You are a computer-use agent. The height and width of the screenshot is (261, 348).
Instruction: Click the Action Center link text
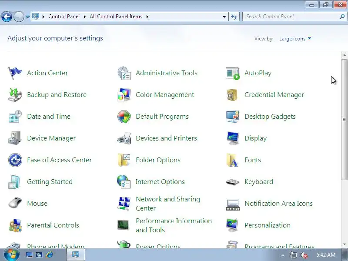point(47,73)
